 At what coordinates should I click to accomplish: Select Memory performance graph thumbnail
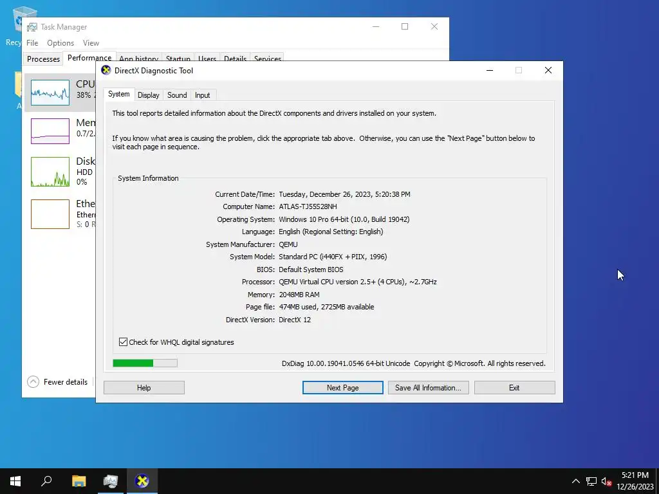(50, 131)
